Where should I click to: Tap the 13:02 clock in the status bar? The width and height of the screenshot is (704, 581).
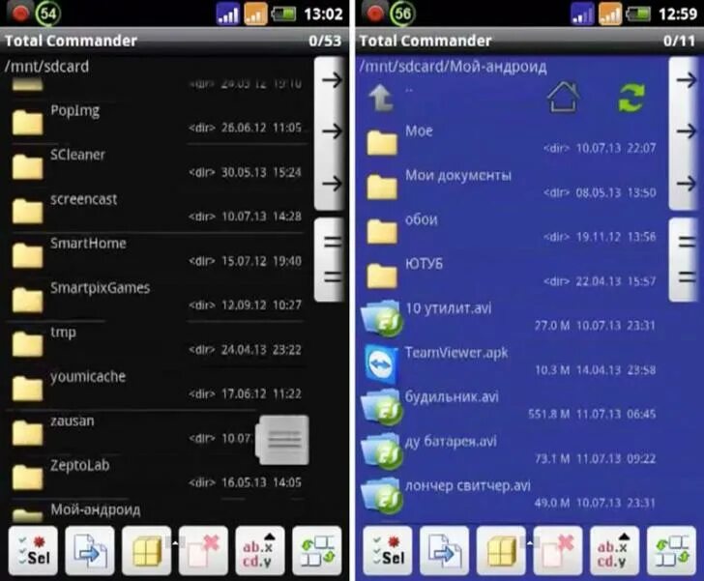[323, 14]
